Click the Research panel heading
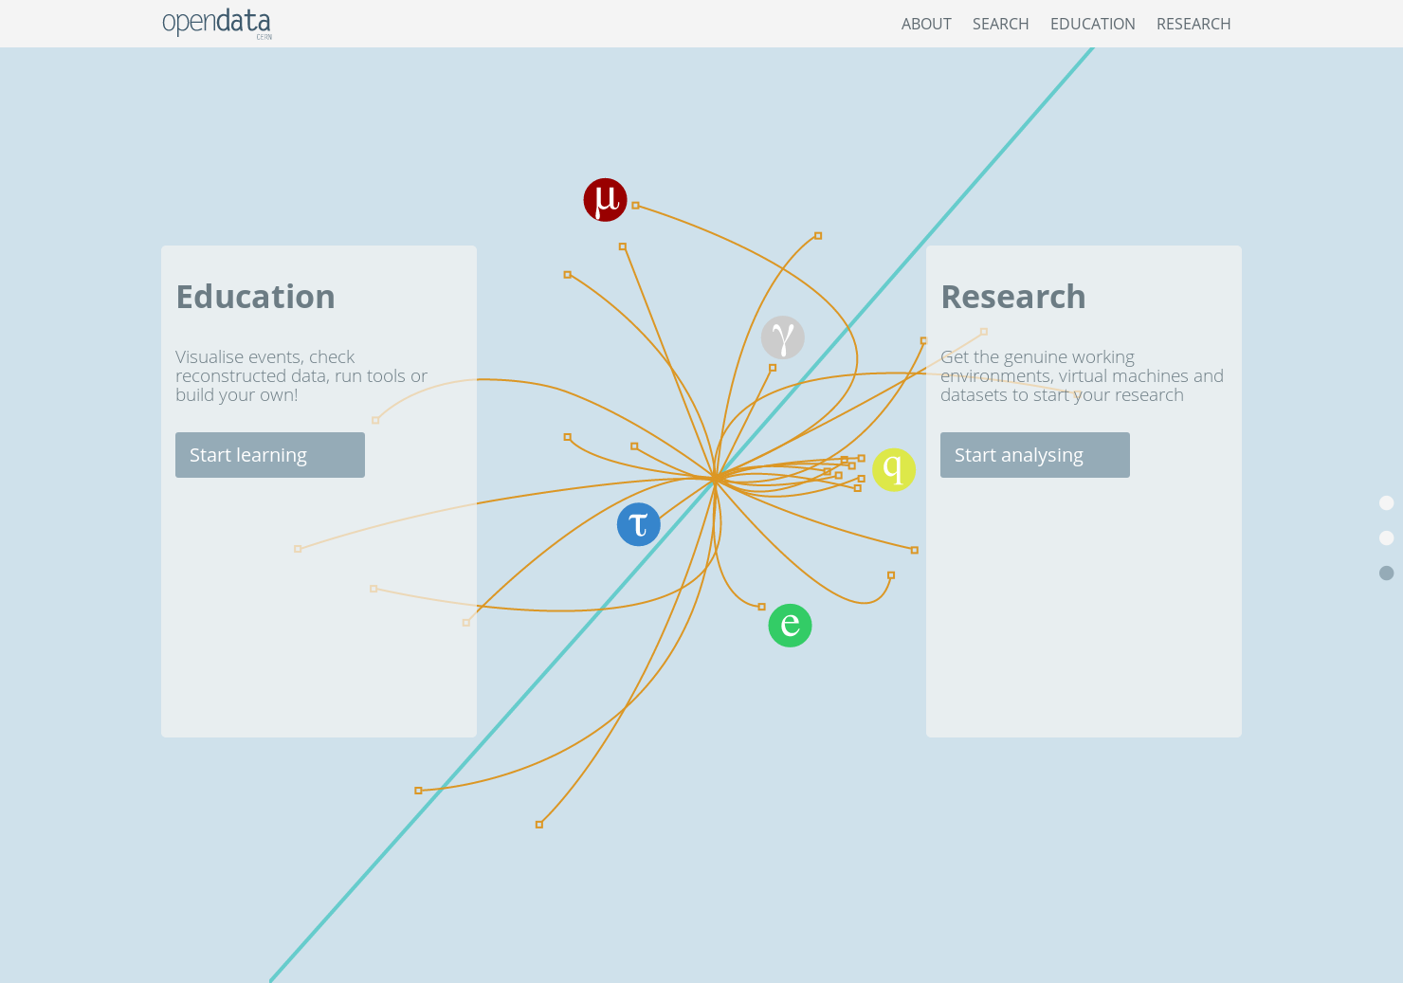Screen dimensions: 1403x983 pos(1012,297)
